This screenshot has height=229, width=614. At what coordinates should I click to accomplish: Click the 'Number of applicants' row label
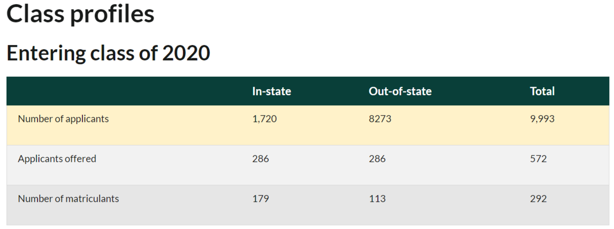coord(63,119)
